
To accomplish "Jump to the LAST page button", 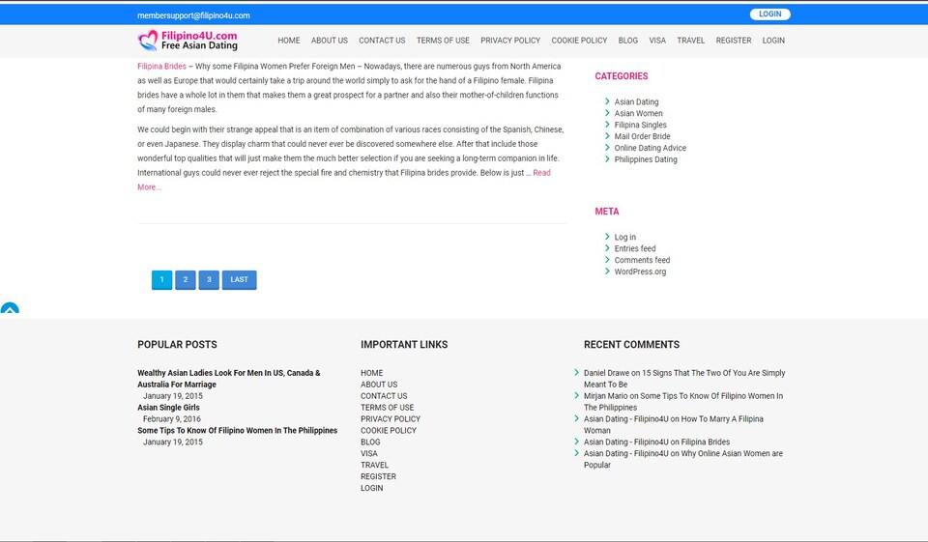I will point(239,280).
